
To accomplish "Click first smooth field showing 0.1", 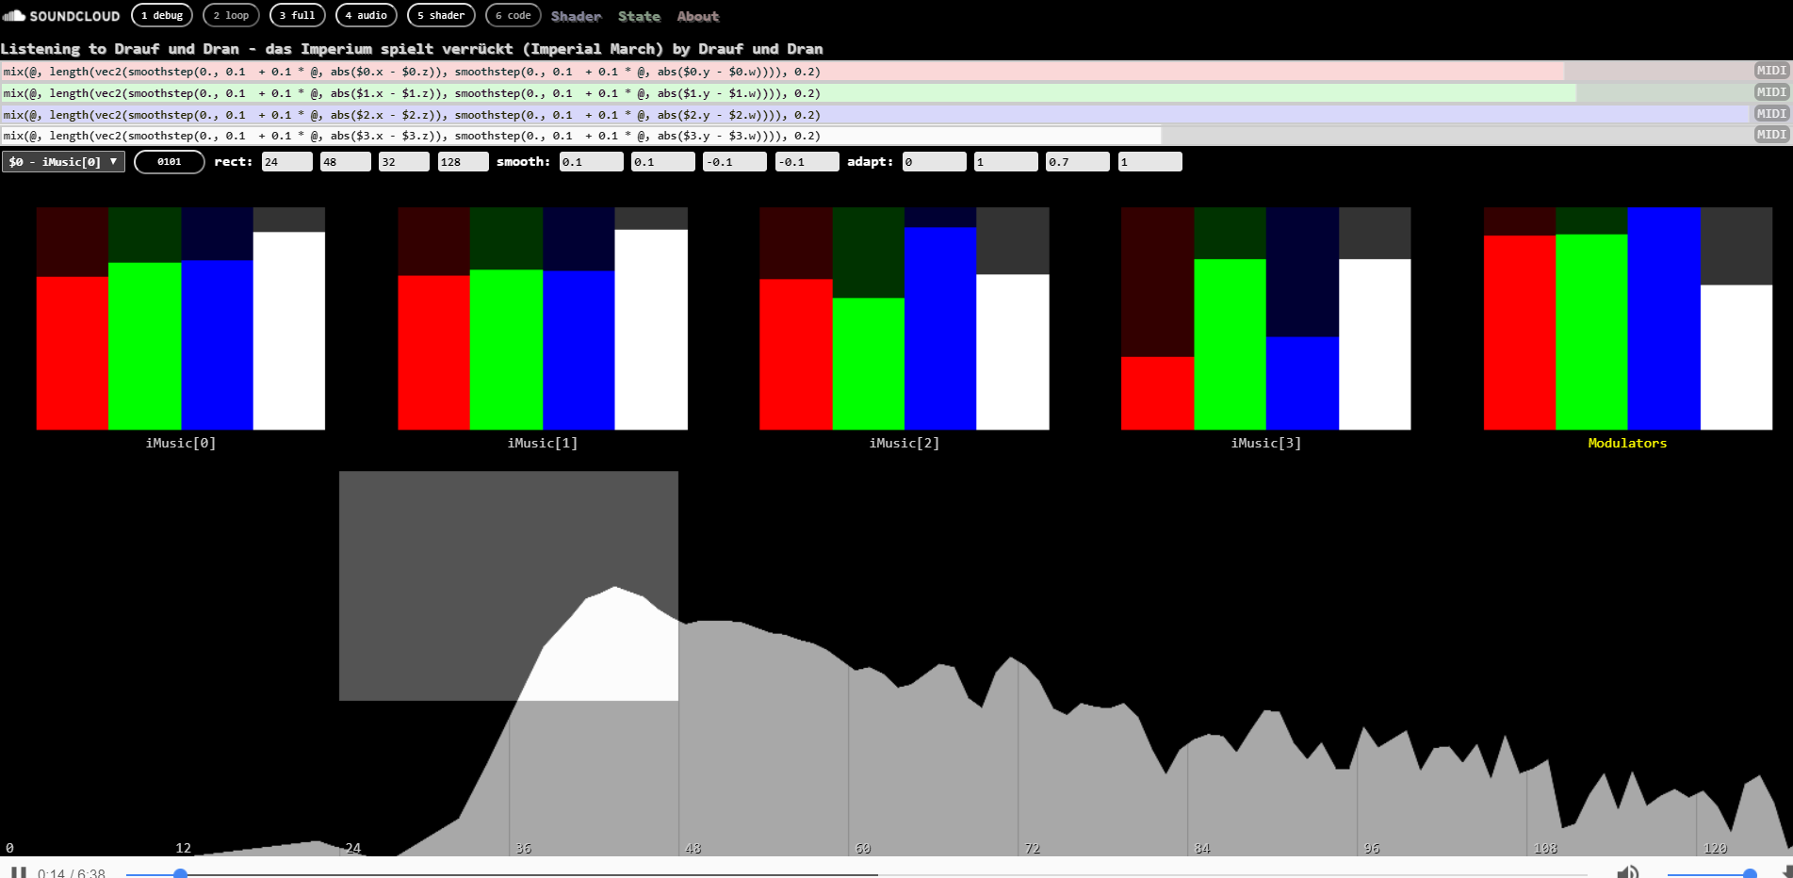I will (591, 162).
